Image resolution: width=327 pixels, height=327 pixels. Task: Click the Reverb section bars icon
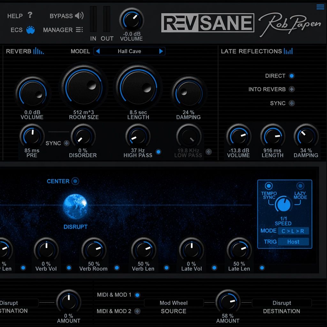(39, 51)
